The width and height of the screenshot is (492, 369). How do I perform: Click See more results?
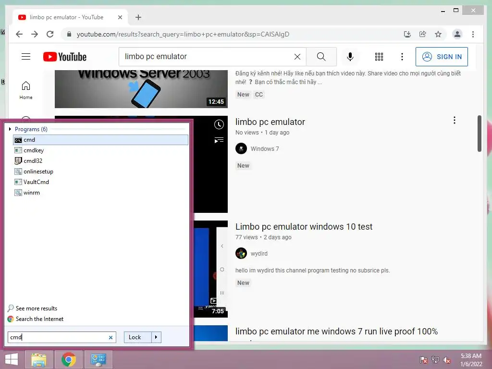[x=33, y=308]
